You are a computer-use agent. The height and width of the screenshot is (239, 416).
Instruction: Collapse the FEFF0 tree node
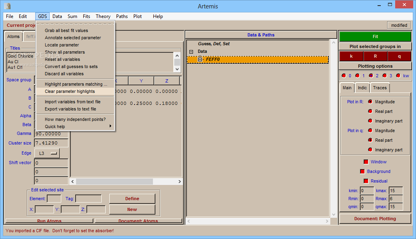click(200, 59)
